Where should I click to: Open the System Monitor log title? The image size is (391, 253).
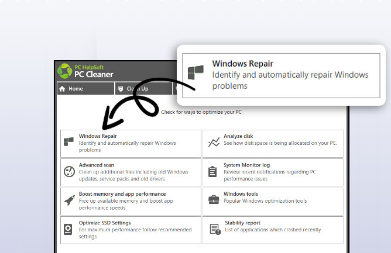(246, 165)
